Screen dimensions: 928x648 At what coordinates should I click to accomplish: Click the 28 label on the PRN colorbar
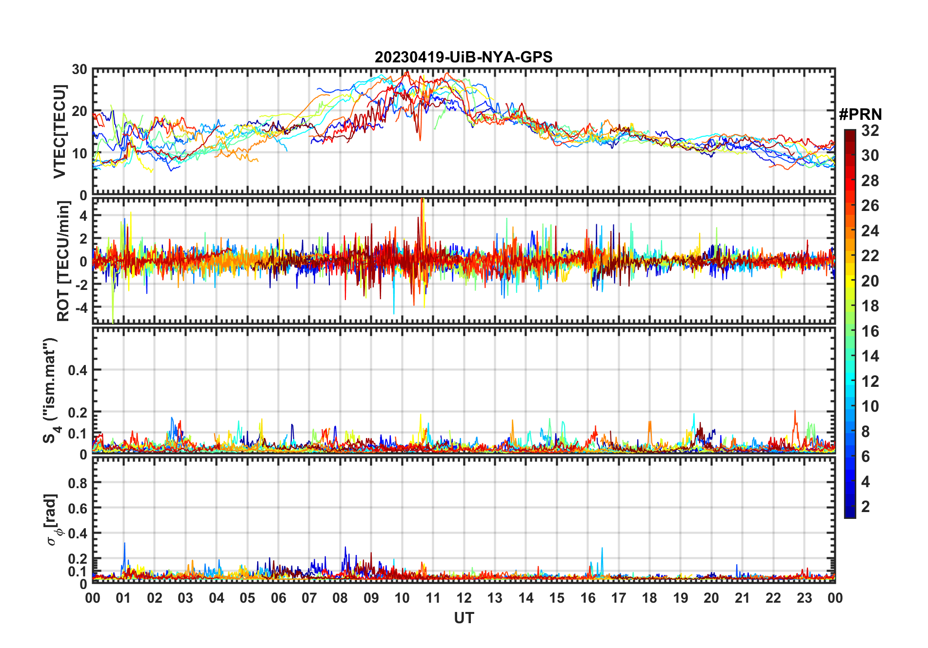click(870, 181)
